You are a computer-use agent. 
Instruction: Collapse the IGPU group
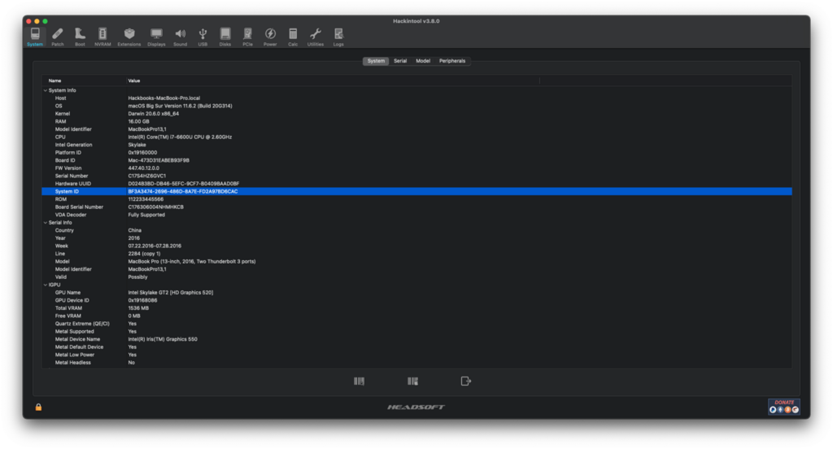pyautogui.click(x=46, y=285)
